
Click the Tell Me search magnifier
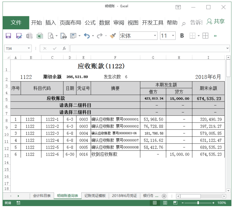coord(183,24)
